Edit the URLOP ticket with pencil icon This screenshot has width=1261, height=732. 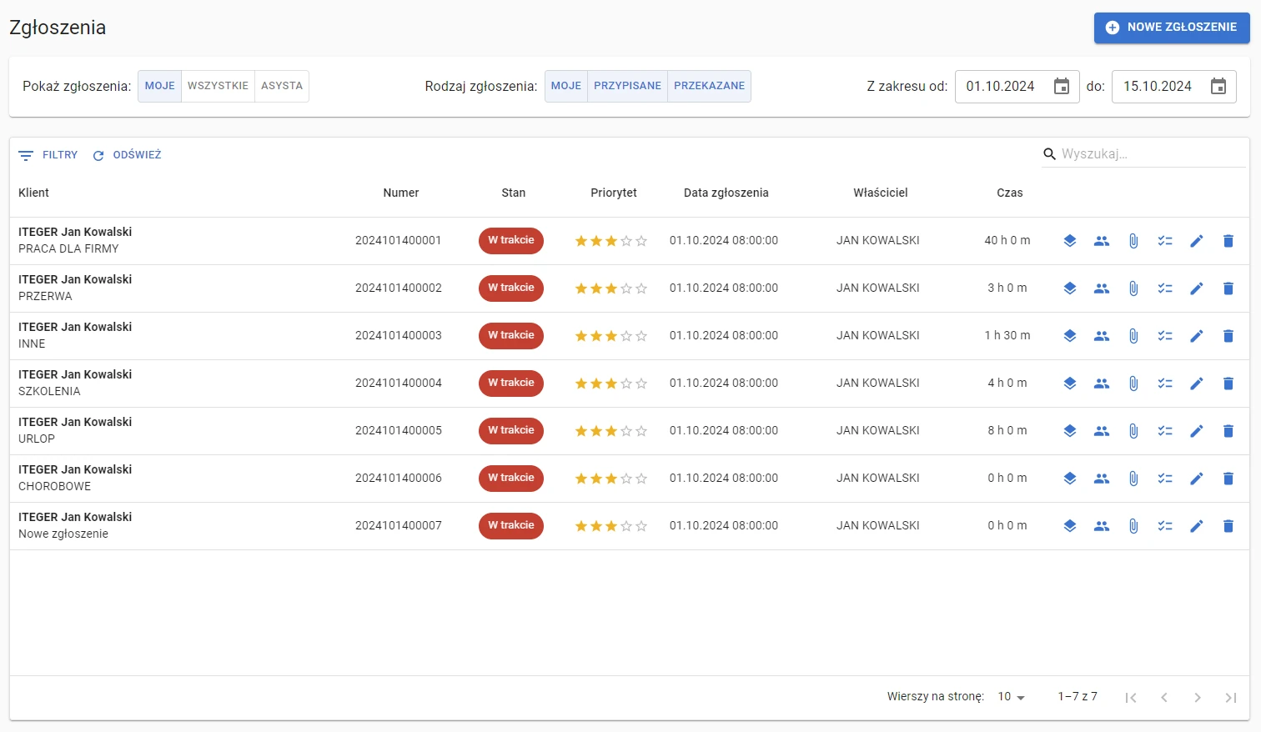click(1197, 431)
